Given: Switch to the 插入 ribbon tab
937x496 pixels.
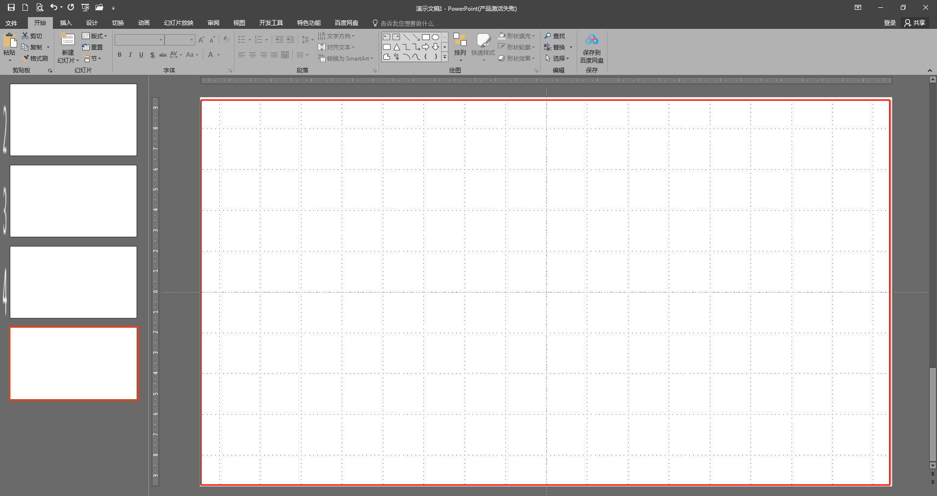Looking at the screenshot, I should coord(66,23).
